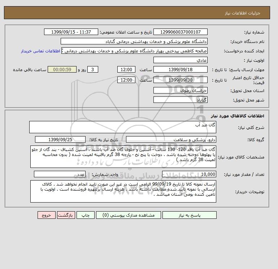Viewport: 278px width, 269px height.
Task: Click the label مشخصات کالای مورد نیاز
Action: pos(241,157)
